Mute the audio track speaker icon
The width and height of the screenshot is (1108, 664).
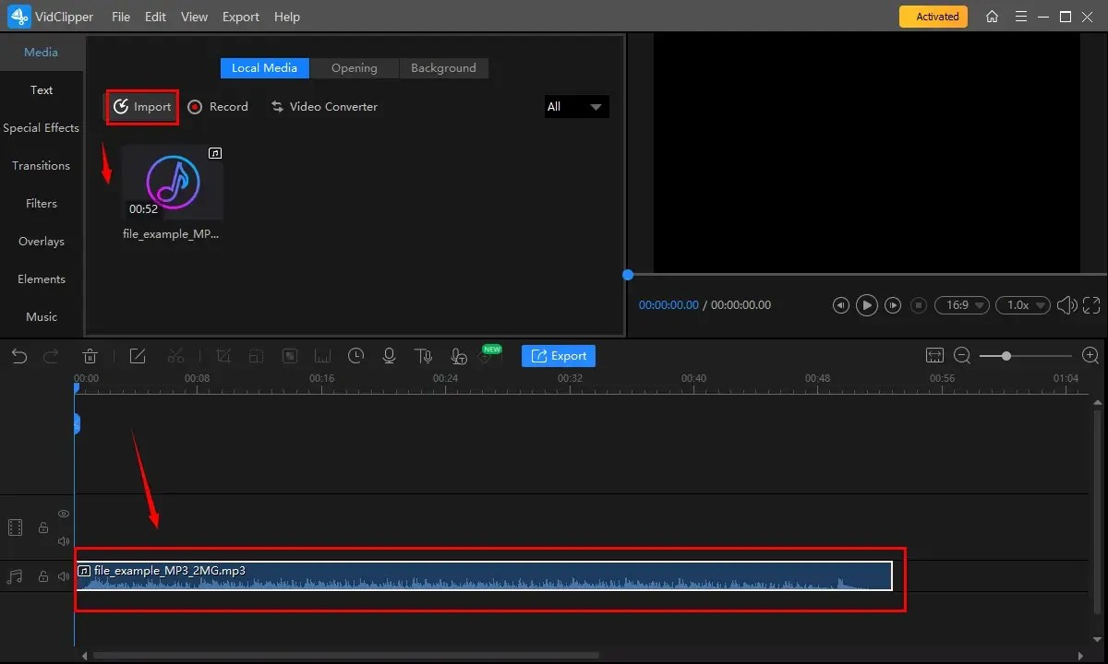(63, 575)
